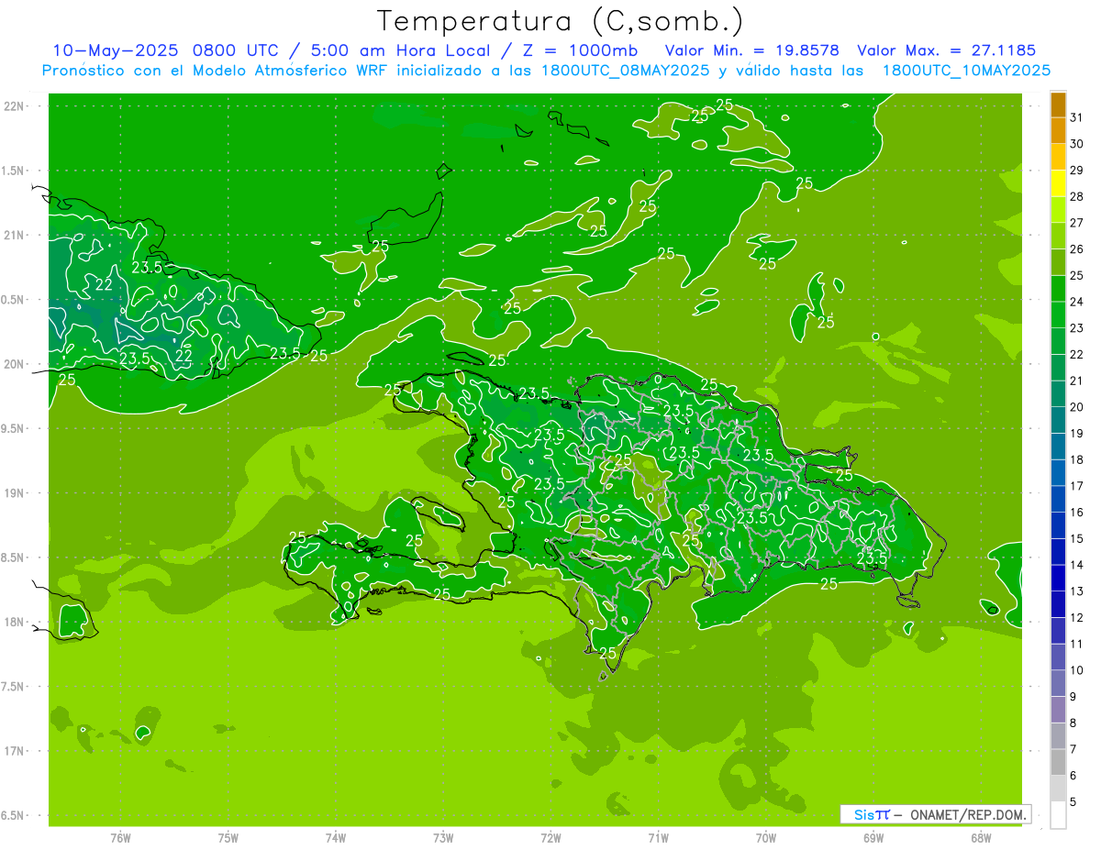Pick the purple swatch for 9 degrees
The height and width of the screenshot is (850, 1101).
coord(1058,685)
